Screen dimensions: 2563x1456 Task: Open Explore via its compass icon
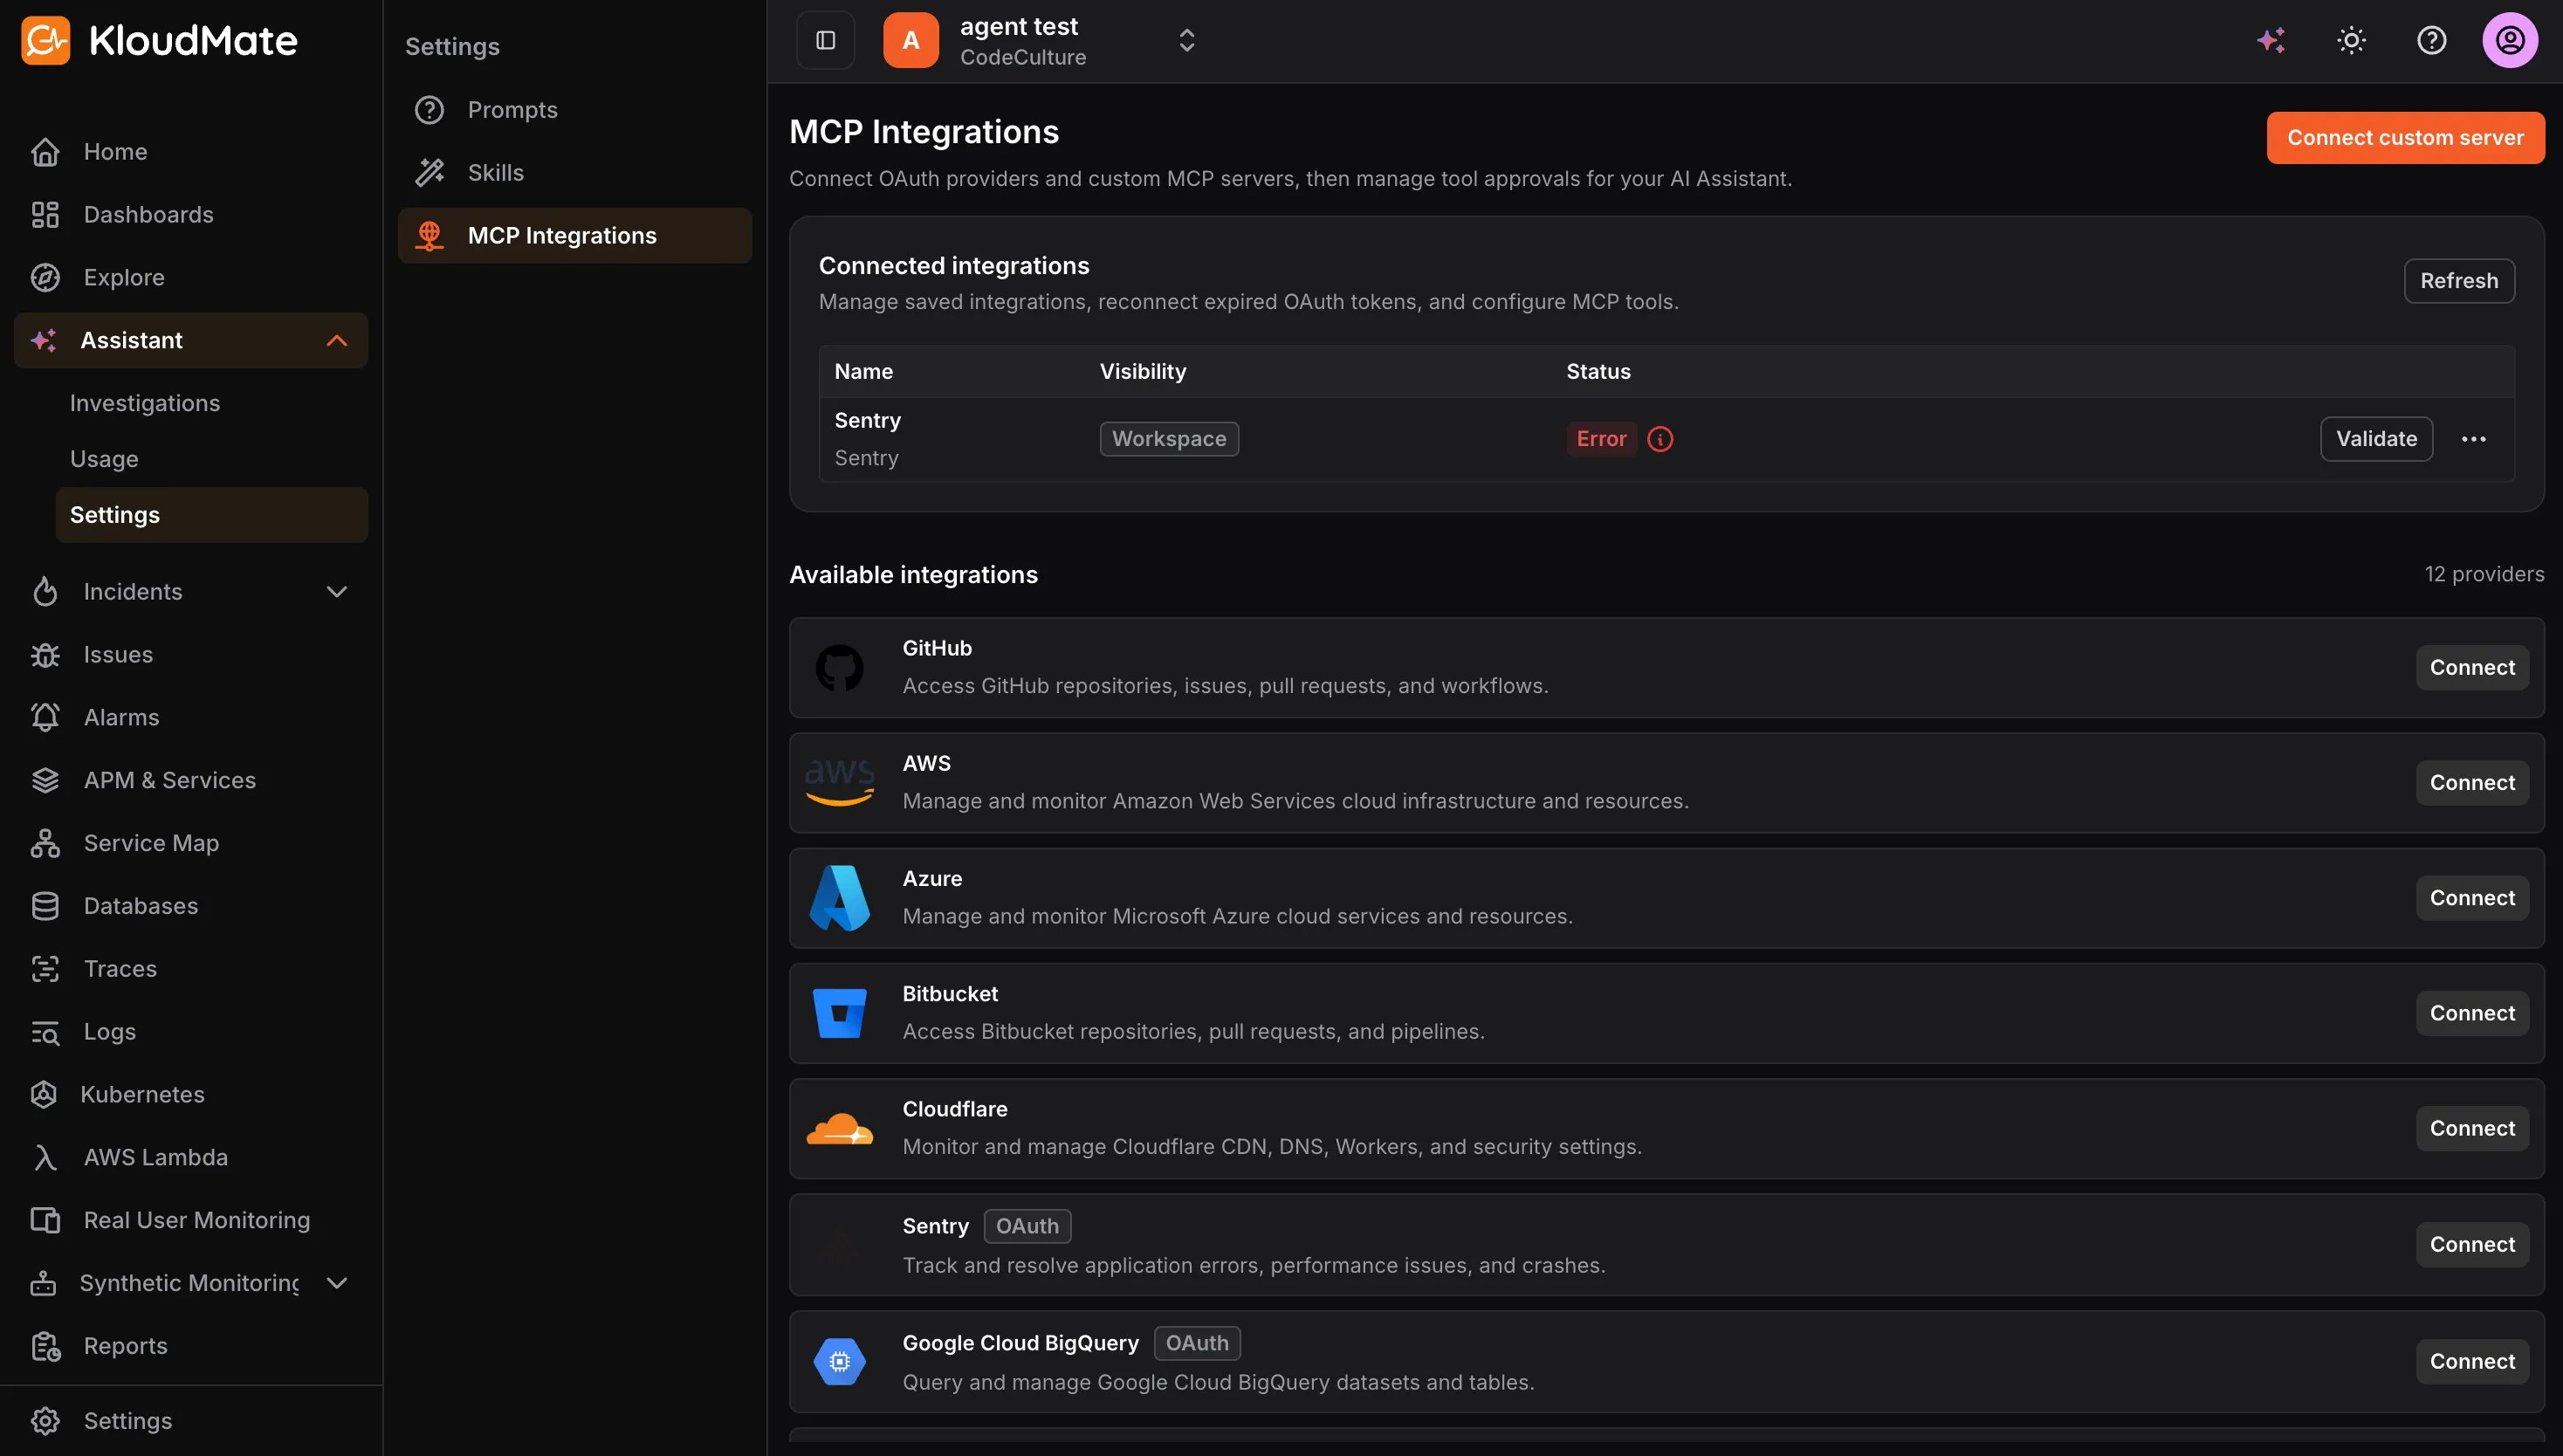point(45,278)
